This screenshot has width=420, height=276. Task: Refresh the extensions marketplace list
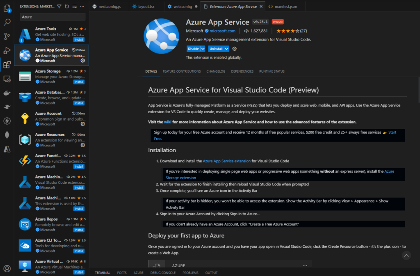pos(66,7)
